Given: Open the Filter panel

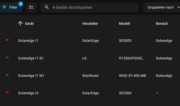Looking at the screenshot, I should (x=11, y=7).
